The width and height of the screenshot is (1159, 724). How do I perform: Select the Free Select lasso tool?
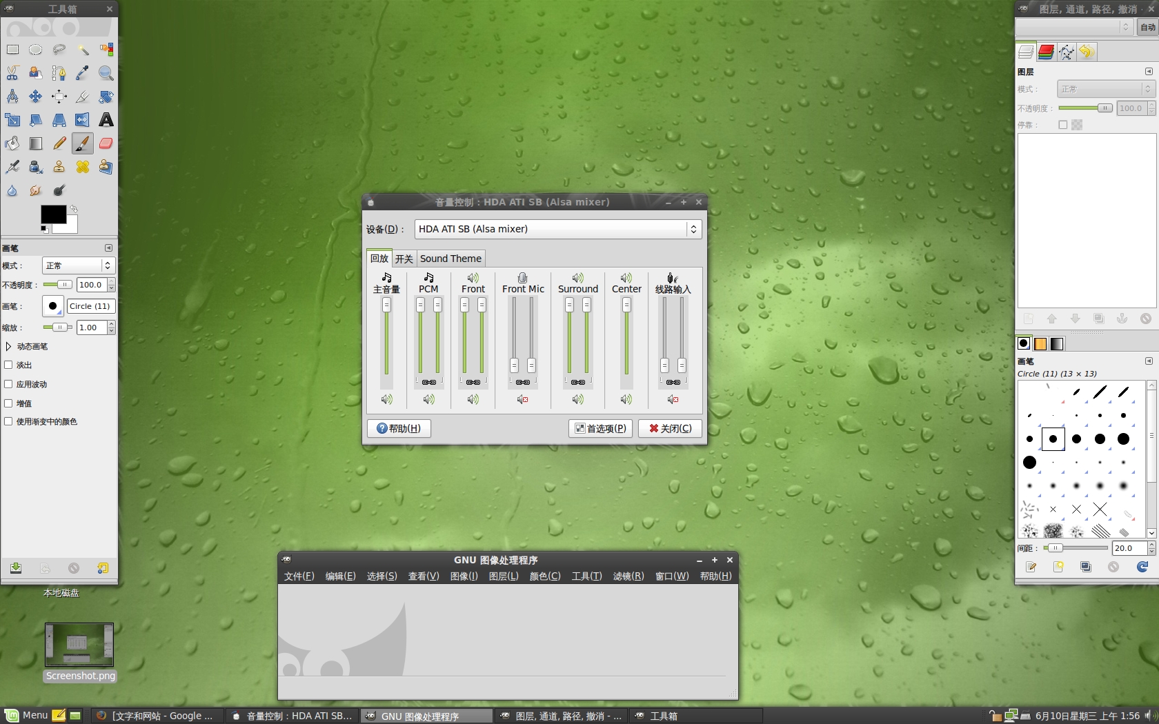pyautogui.click(x=59, y=50)
